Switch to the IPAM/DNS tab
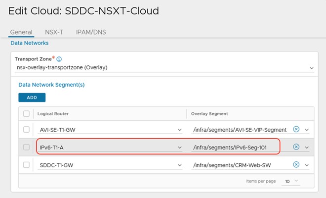This screenshot has width=326, height=198. (x=91, y=32)
